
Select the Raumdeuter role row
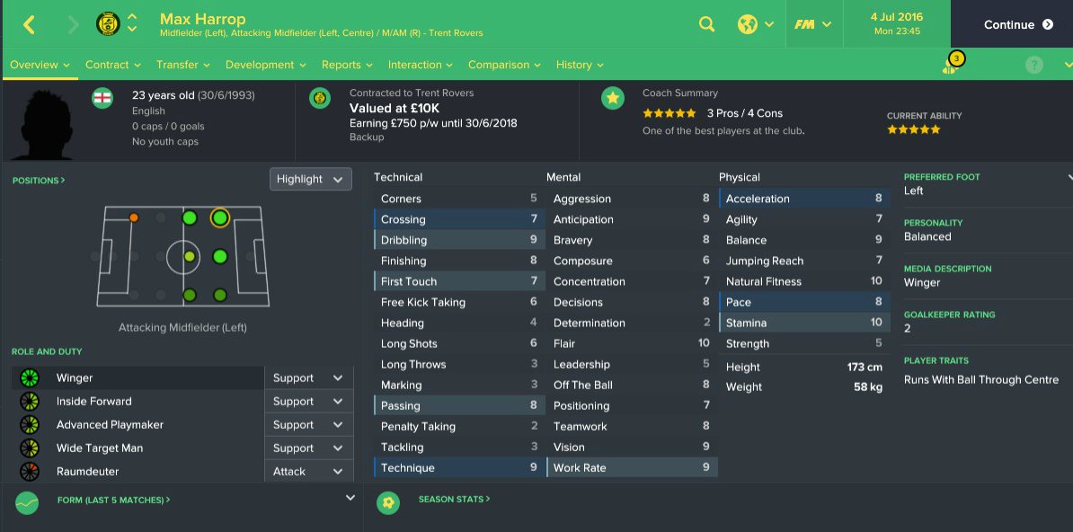[x=135, y=472]
